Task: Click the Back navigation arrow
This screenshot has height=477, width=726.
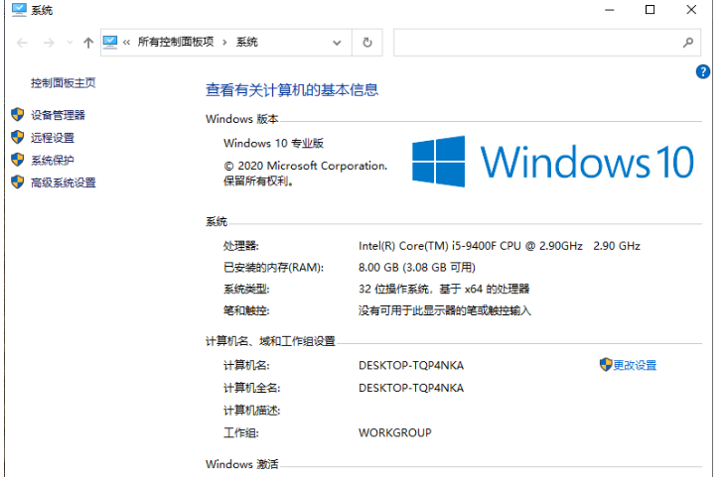Action: pyautogui.click(x=22, y=43)
